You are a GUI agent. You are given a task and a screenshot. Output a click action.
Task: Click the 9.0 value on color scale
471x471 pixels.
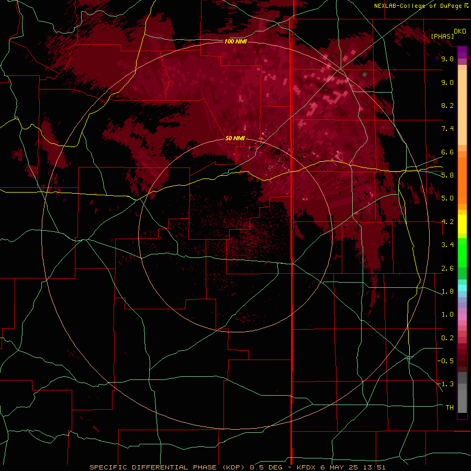pos(447,82)
